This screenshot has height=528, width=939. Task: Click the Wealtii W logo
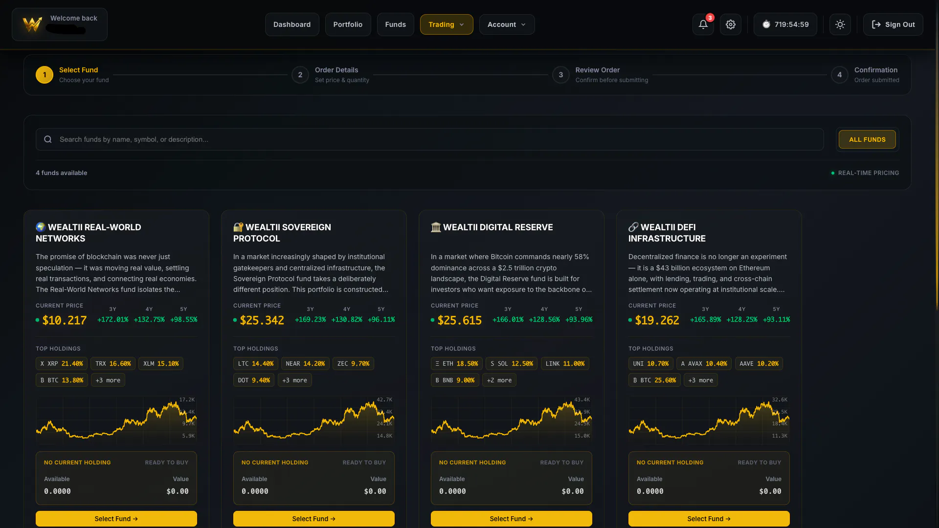click(x=32, y=24)
